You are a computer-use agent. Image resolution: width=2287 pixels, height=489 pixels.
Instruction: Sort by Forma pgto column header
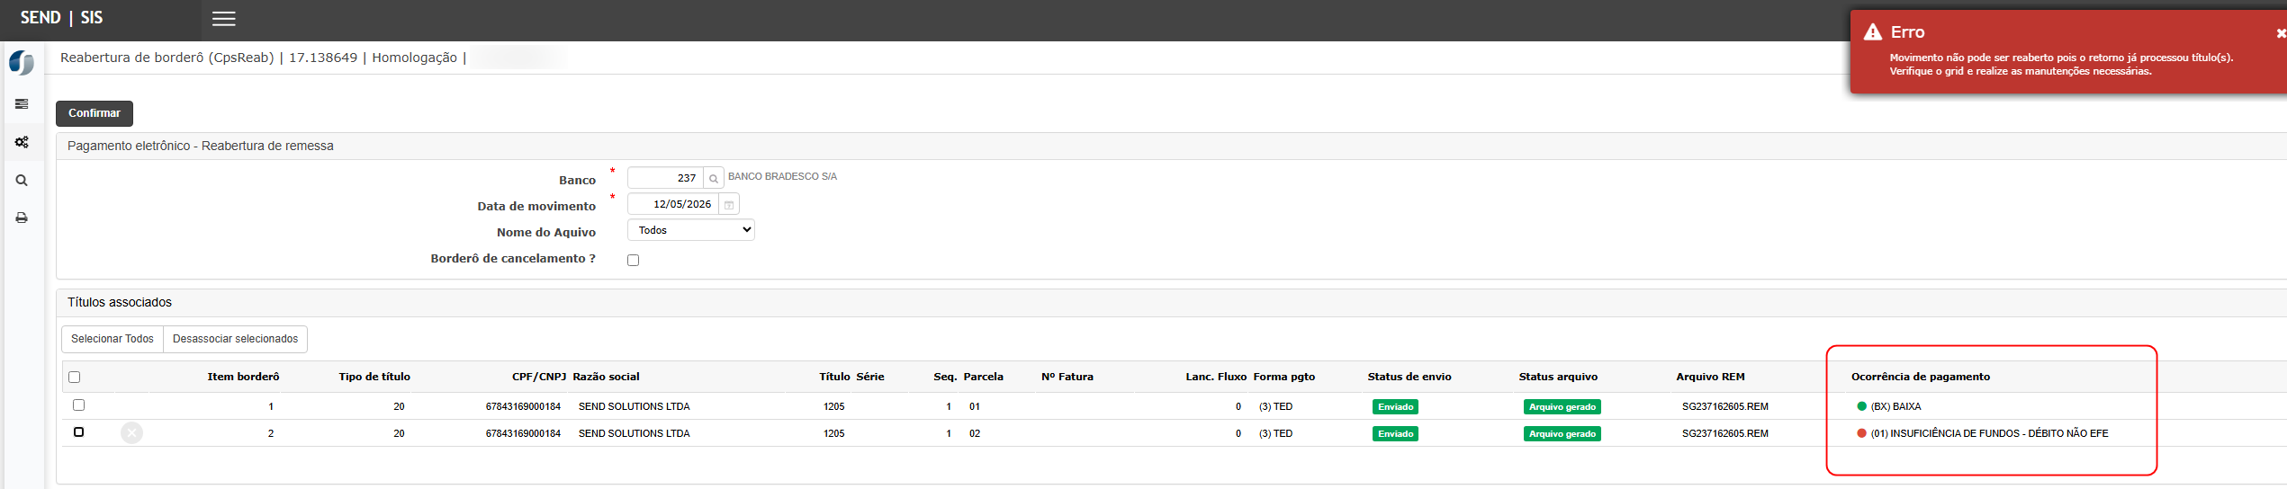(x=1284, y=377)
